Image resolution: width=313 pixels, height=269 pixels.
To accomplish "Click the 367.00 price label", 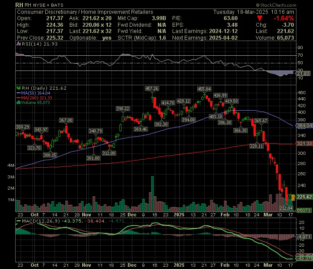I will click(66, 120).
